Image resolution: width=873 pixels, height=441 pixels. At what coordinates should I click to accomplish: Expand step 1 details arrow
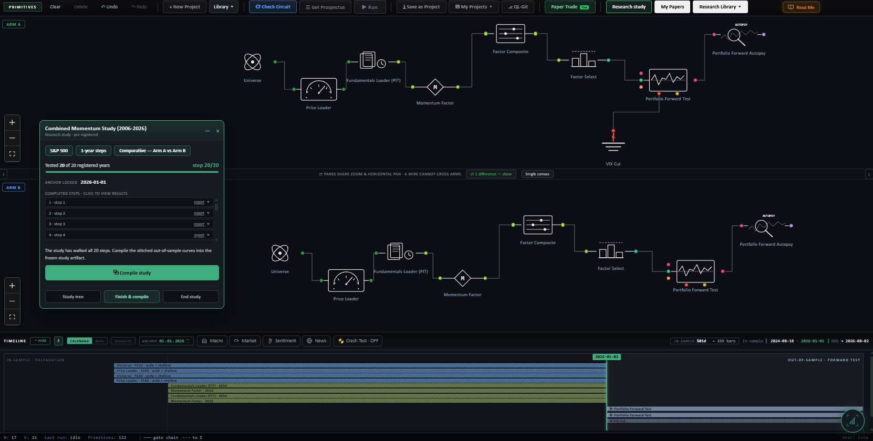click(208, 202)
